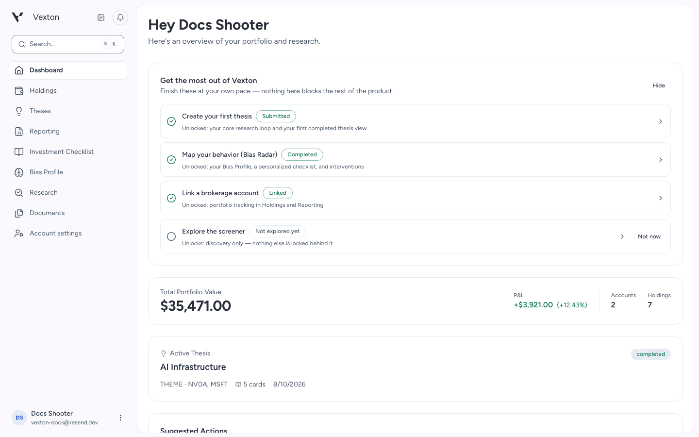Collapse the sidebar panel icon
This screenshot has width=699, height=437.
click(101, 17)
